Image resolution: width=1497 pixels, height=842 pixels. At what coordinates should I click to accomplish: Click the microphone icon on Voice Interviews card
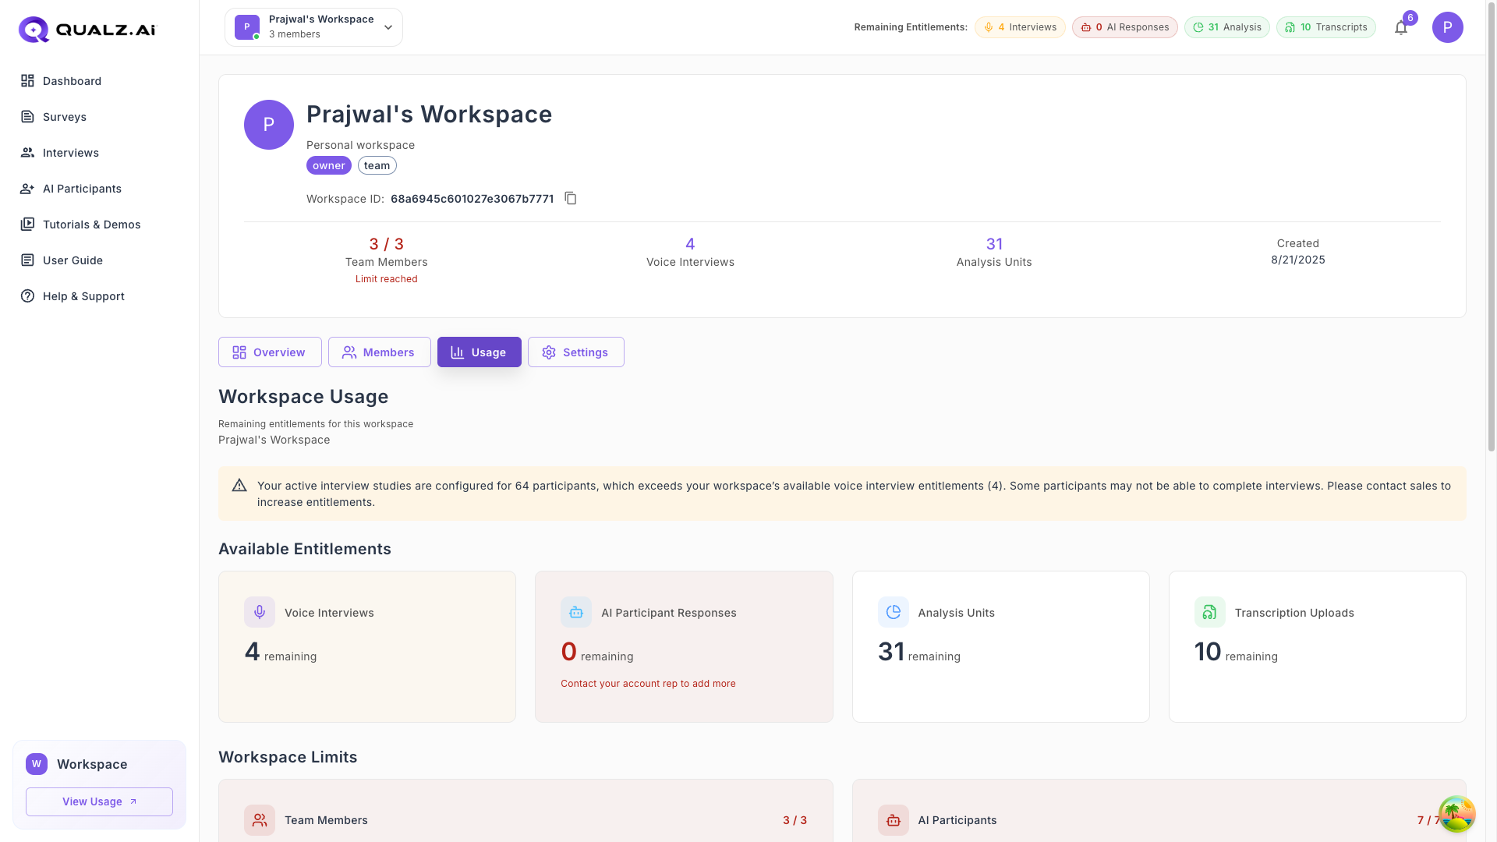260,612
